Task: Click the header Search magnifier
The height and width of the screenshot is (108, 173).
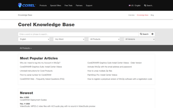Action: click(145, 5)
